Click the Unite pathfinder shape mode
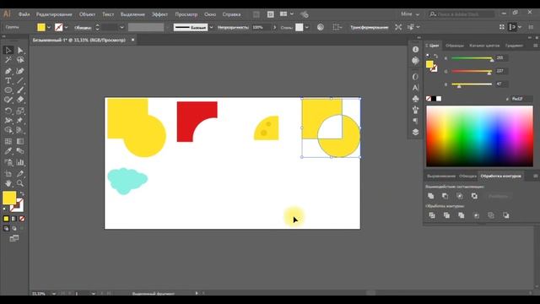The image size is (540, 304). 431,196
